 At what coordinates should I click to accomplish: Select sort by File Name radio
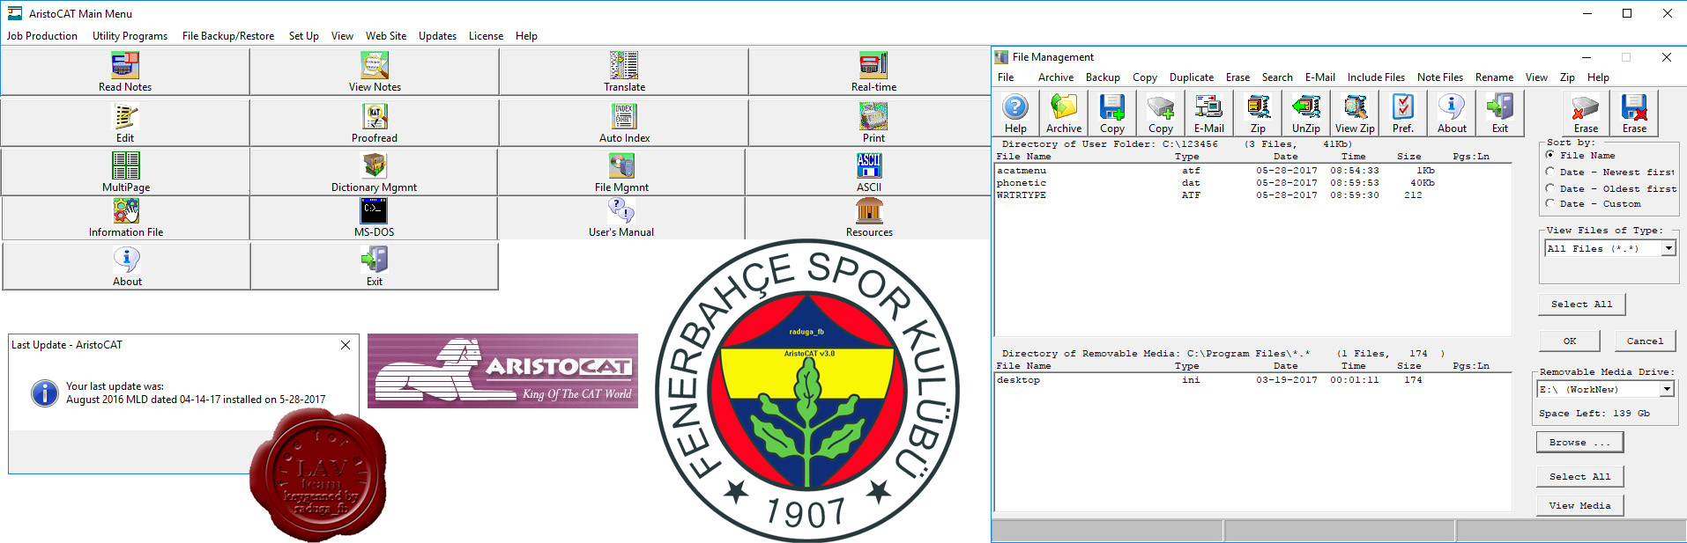coord(1550,155)
